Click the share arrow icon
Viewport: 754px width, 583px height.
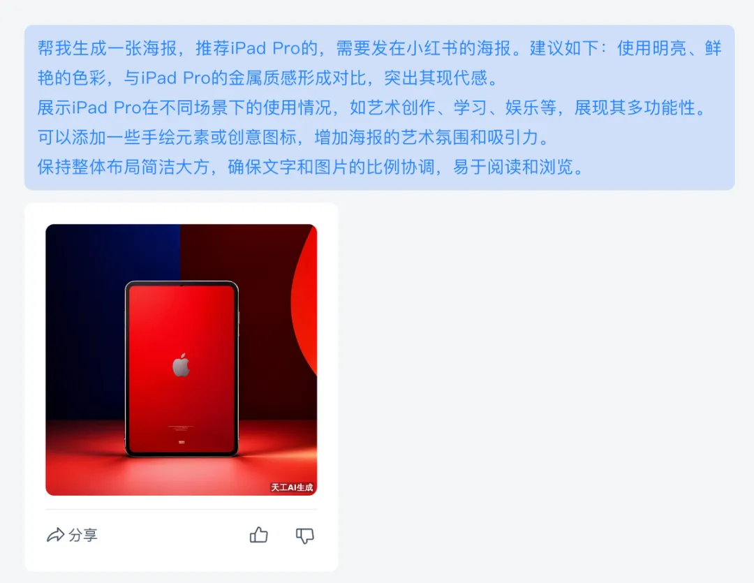tap(55, 535)
